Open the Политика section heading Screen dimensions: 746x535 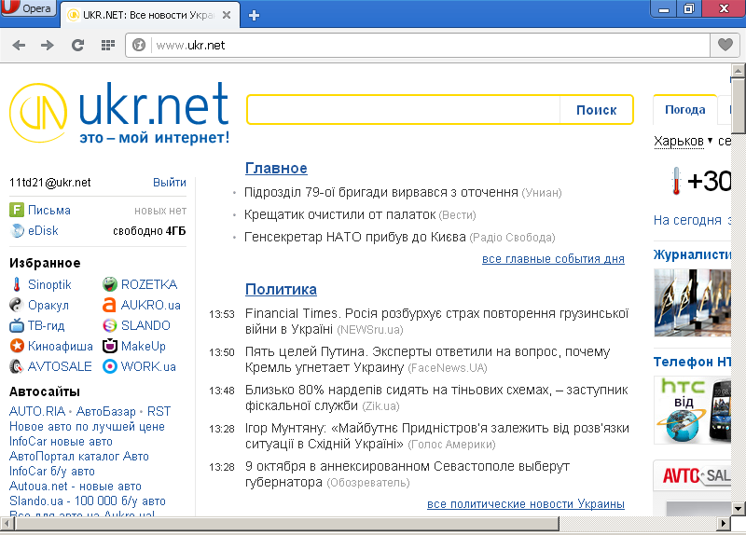click(x=281, y=289)
